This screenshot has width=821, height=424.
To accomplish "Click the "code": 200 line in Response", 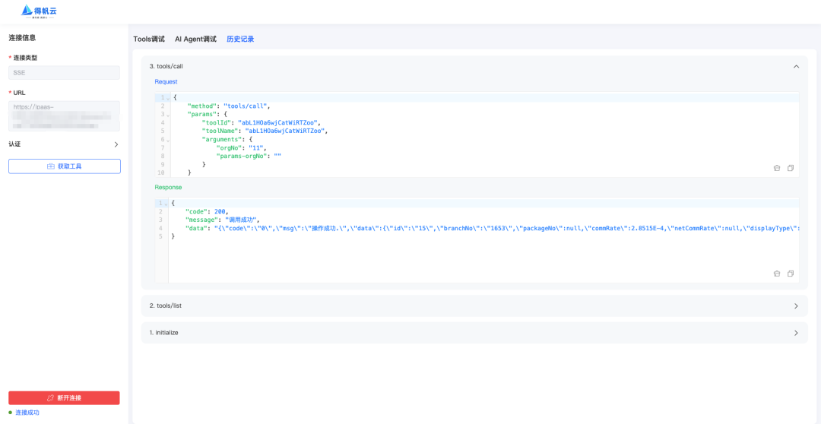I will point(207,211).
